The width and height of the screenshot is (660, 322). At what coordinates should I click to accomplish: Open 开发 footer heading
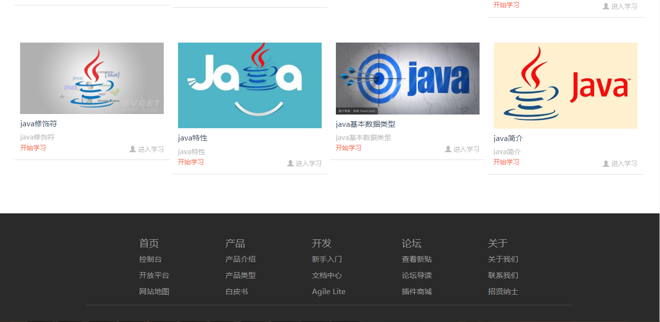click(x=322, y=243)
